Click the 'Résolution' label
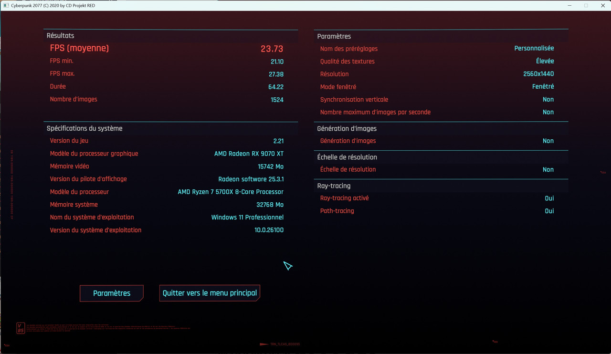This screenshot has width=611, height=354. pos(334,74)
